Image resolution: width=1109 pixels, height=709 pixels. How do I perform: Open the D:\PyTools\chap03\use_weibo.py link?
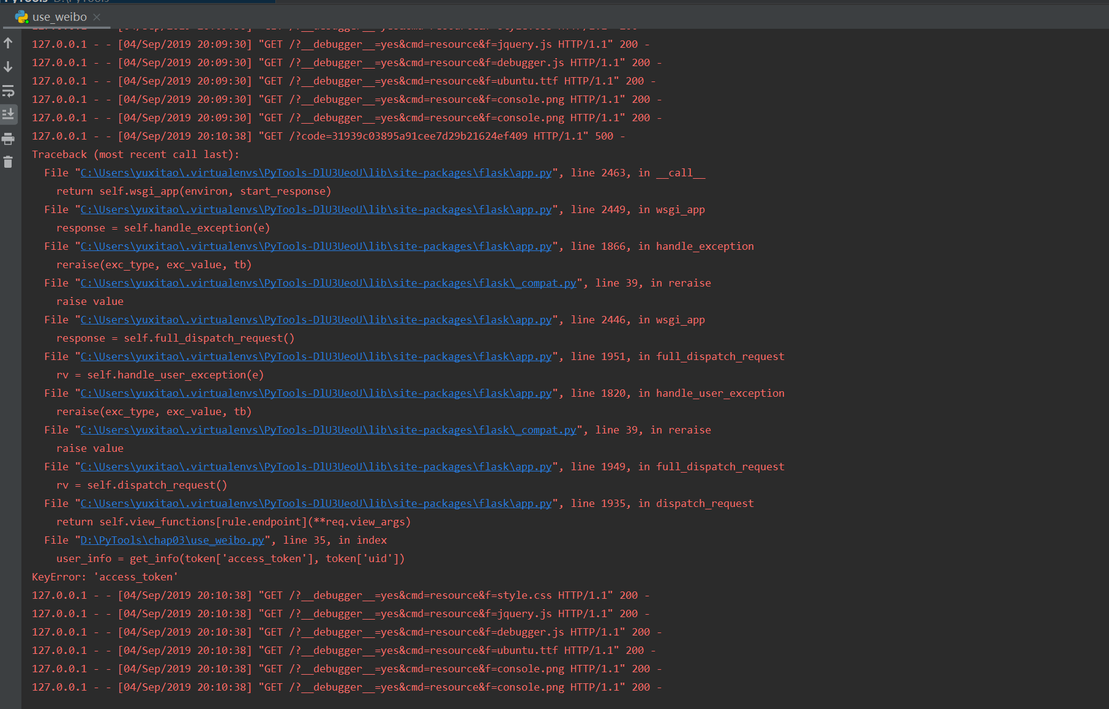(173, 541)
